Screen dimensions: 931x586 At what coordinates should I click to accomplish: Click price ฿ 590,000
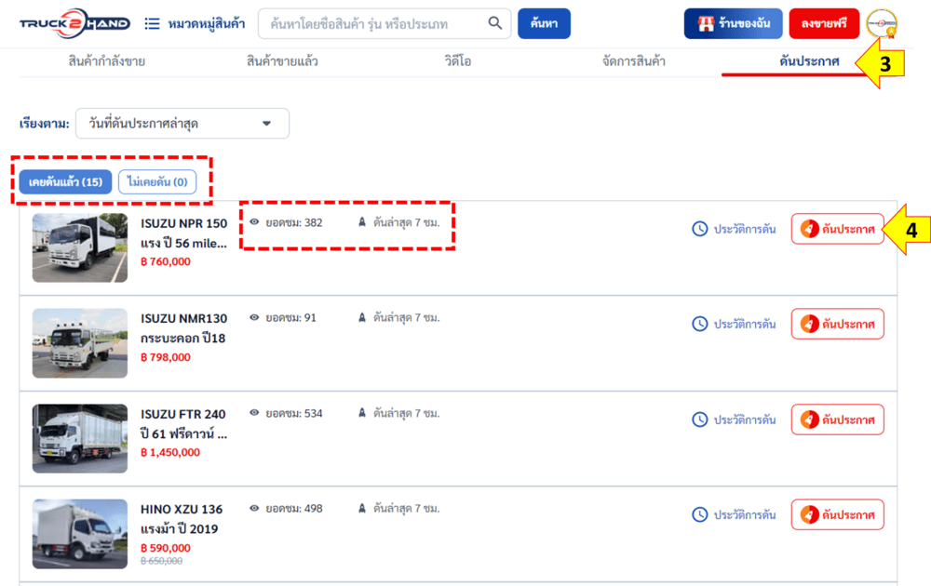(166, 548)
